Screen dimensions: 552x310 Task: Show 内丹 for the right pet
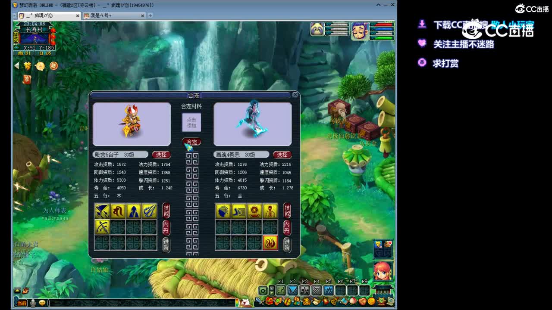pyautogui.click(x=287, y=227)
